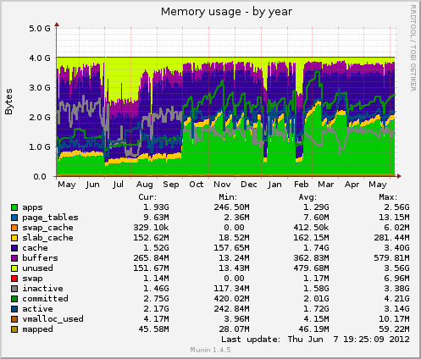Image resolution: width=421 pixels, height=359 pixels.
Task: Click the 'page_tables' legend label
Action: 50,218
